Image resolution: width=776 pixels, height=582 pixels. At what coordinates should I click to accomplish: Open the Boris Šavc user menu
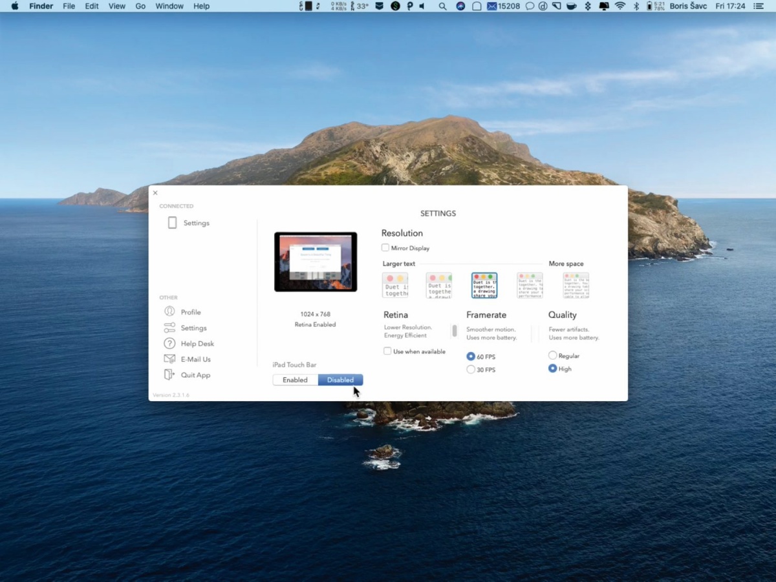click(x=689, y=6)
